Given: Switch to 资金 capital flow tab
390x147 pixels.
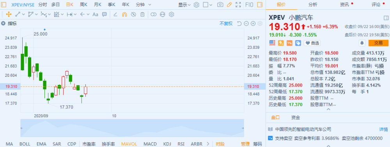Looking at the screenshot, I should (296, 117).
